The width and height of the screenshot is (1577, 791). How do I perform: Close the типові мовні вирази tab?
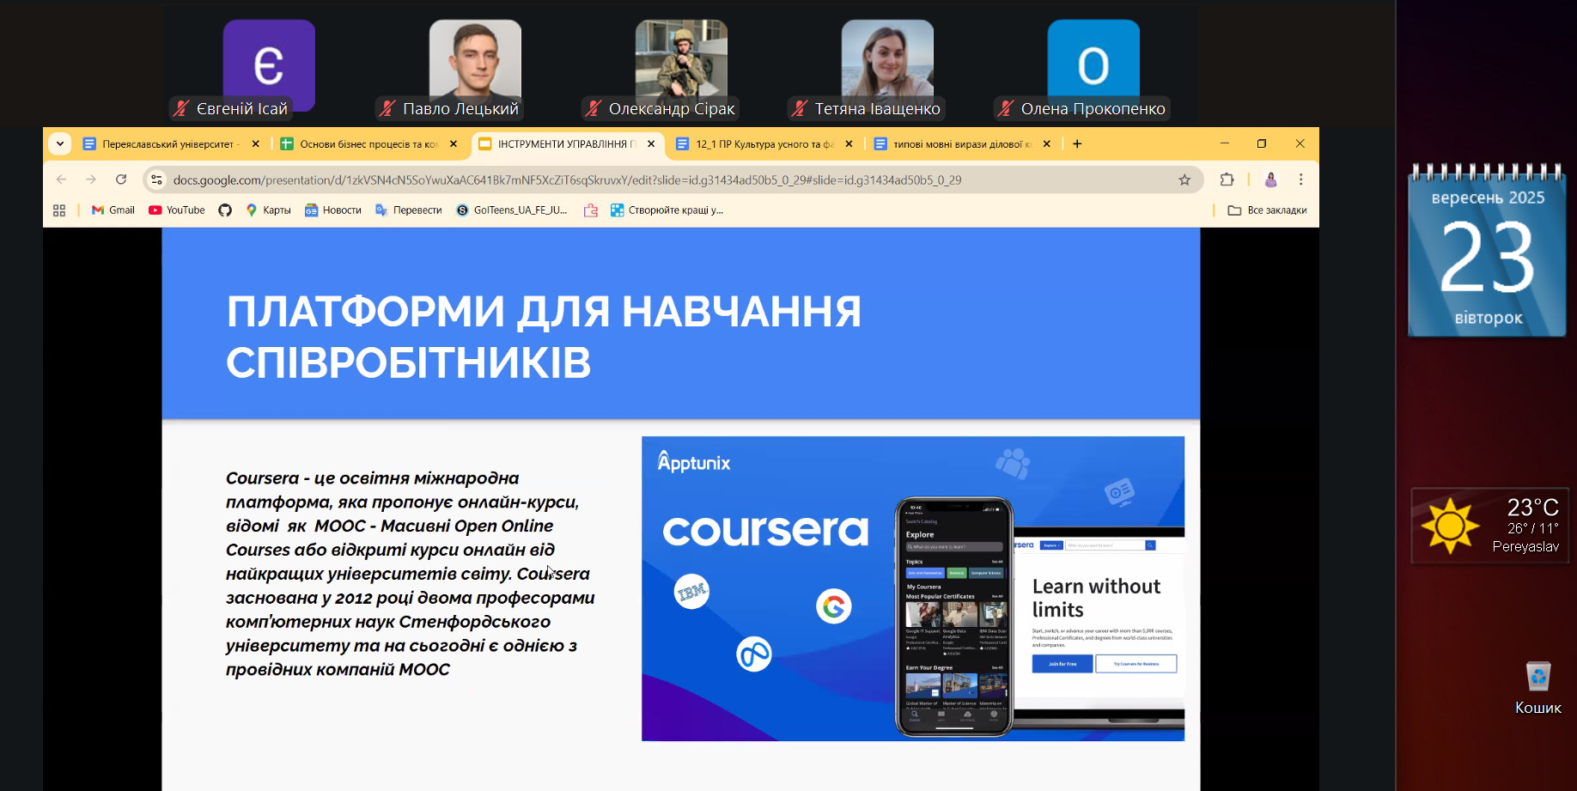pos(1046,144)
